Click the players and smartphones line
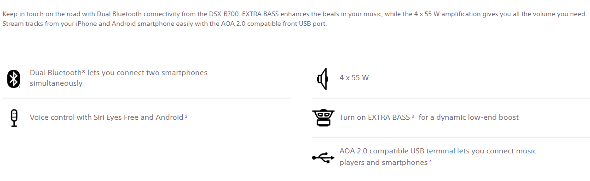 (x=383, y=163)
